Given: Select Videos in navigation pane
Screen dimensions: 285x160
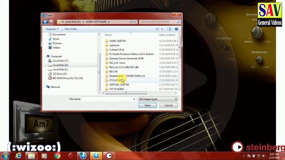Looking at the screenshot, I should [x=57, y=48].
